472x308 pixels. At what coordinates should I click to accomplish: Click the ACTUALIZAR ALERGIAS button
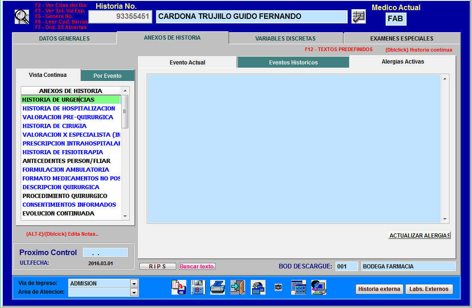(x=420, y=235)
